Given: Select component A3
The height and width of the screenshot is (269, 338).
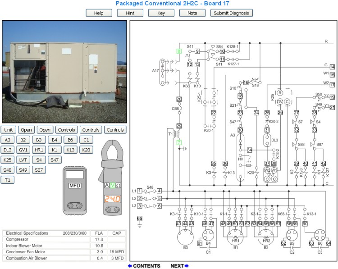Looking at the screenshot, I should click(8, 140).
